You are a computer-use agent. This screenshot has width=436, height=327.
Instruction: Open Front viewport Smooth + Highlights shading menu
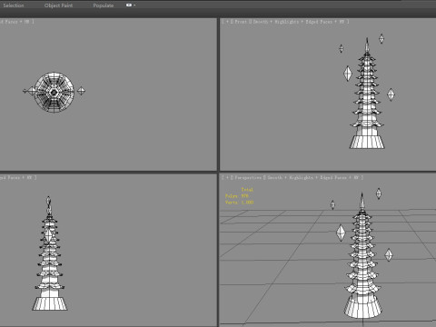(276, 22)
